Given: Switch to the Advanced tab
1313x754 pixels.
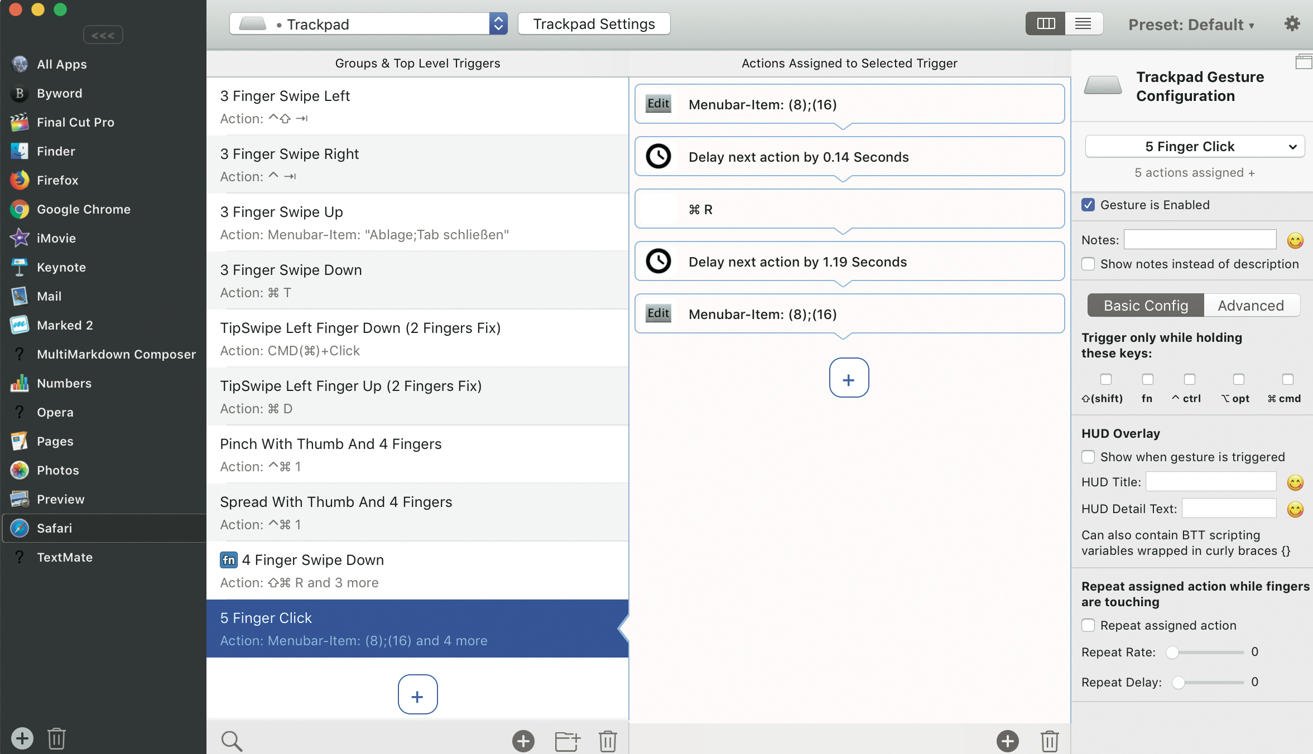Looking at the screenshot, I should pyautogui.click(x=1251, y=306).
